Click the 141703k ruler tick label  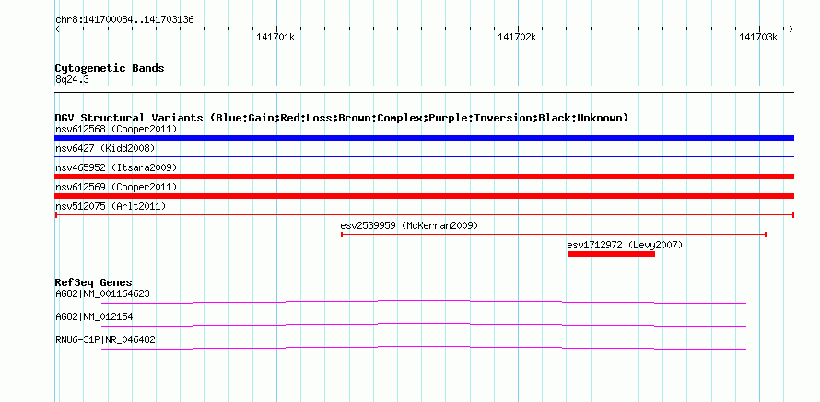pos(758,37)
